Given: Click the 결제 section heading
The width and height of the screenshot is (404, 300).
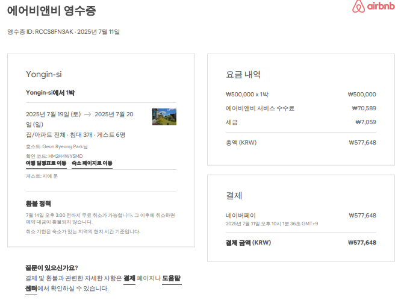Looking at the screenshot, I should click(234, 196).
